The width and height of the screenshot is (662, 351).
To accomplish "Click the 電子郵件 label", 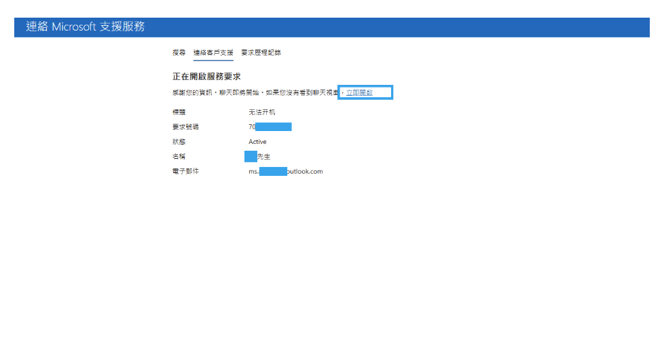I will pos(185,171).
